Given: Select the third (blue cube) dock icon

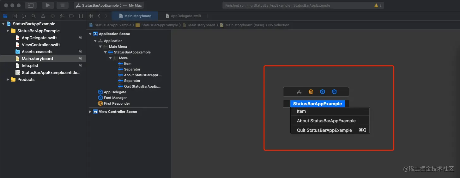Looking at the screenshot, I should tap(323, 92).
